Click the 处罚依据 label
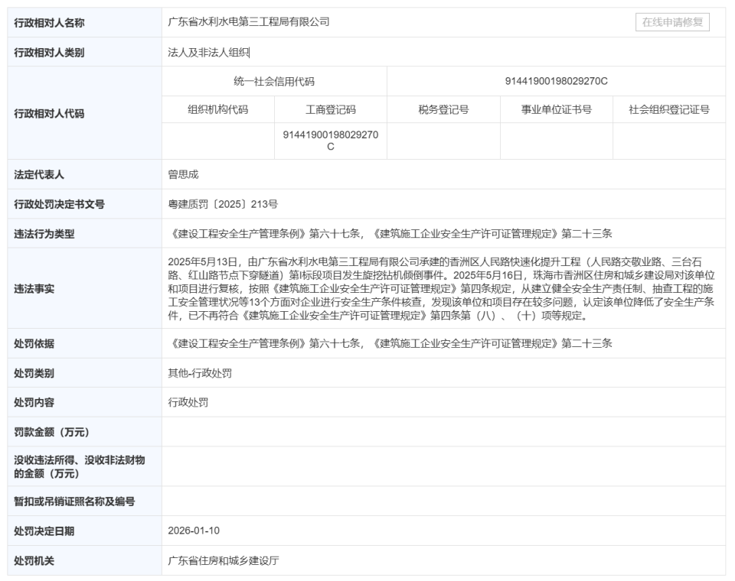 click(x=34, y=344)
